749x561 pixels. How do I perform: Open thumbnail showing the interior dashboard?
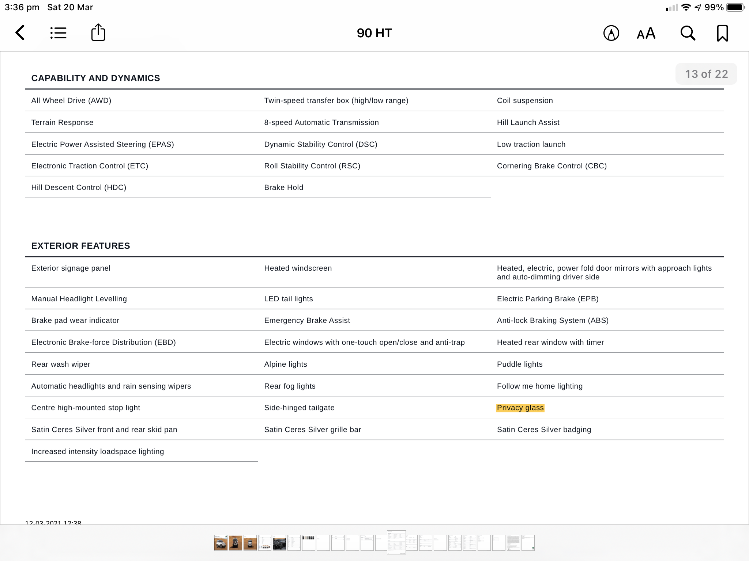(x=279, y=543)
